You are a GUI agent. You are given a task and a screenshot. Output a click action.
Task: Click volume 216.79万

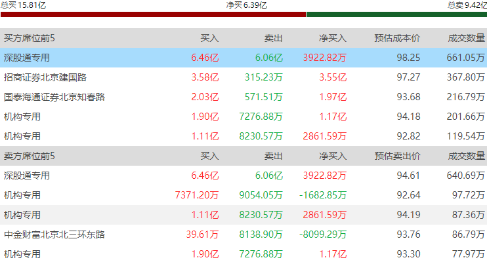point(465,97)
